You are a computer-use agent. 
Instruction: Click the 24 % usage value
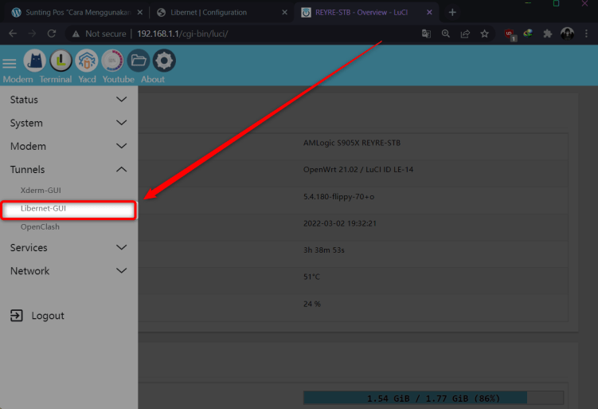coord(312,304)
